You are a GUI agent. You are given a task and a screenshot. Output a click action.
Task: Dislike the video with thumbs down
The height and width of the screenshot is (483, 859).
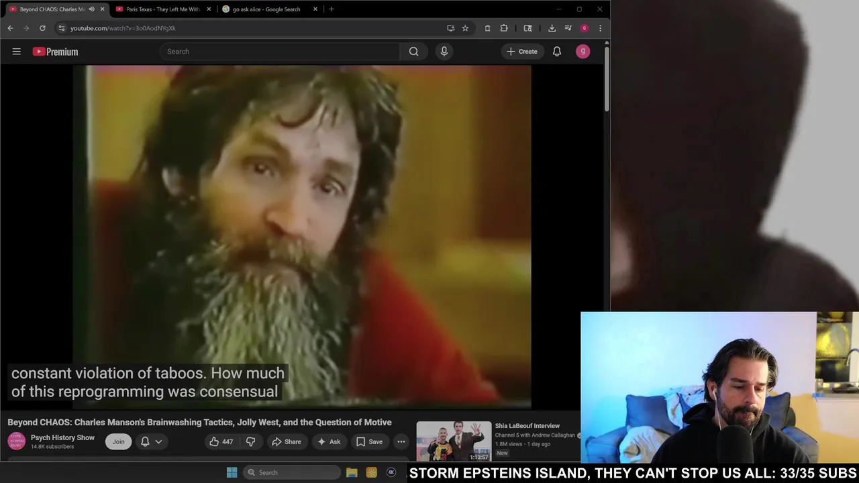pyautogui.click(x=250, y=441)
